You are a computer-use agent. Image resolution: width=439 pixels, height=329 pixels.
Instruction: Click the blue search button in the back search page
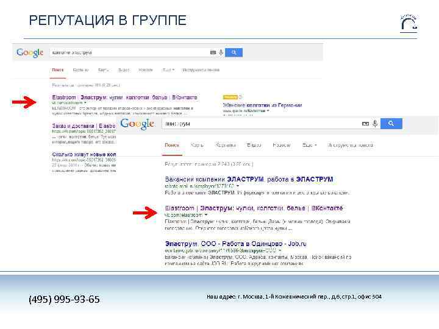tap(234, 52)
